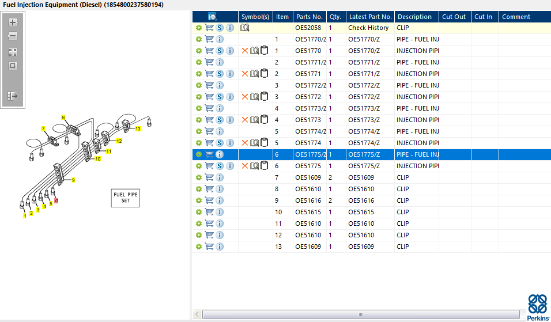
Task: Click part number OE51772/Z in Parts No.
Action: click(x=311, y=85)
